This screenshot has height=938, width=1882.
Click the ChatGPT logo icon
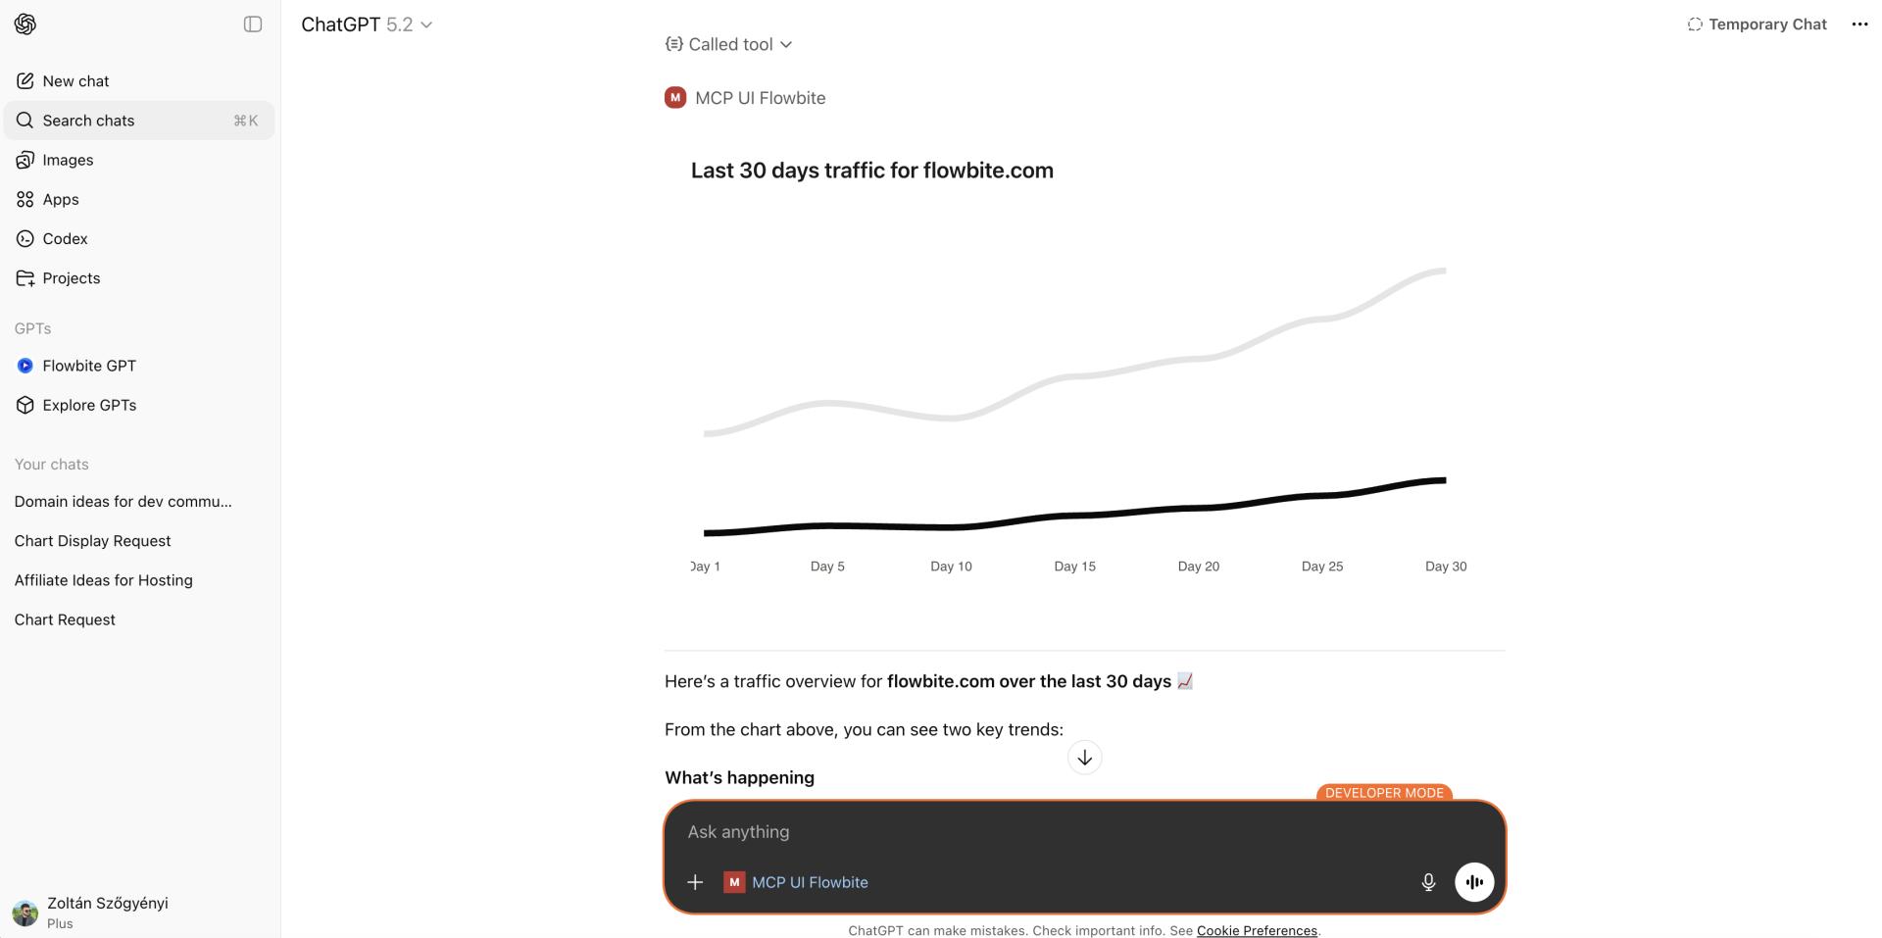25,25
